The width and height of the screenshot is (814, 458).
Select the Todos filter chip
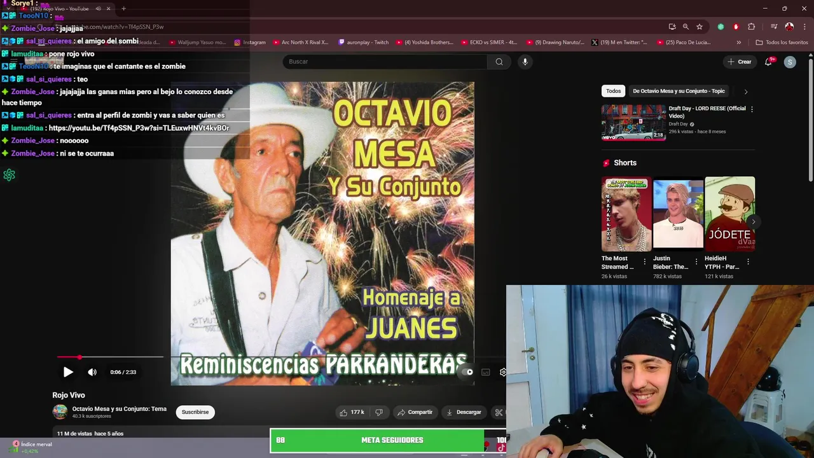pyautogui.click(x=613, y=91)
